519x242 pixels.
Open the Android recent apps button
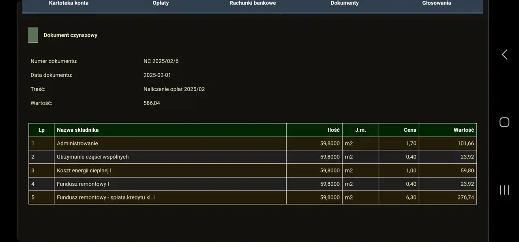click(504, 190)
